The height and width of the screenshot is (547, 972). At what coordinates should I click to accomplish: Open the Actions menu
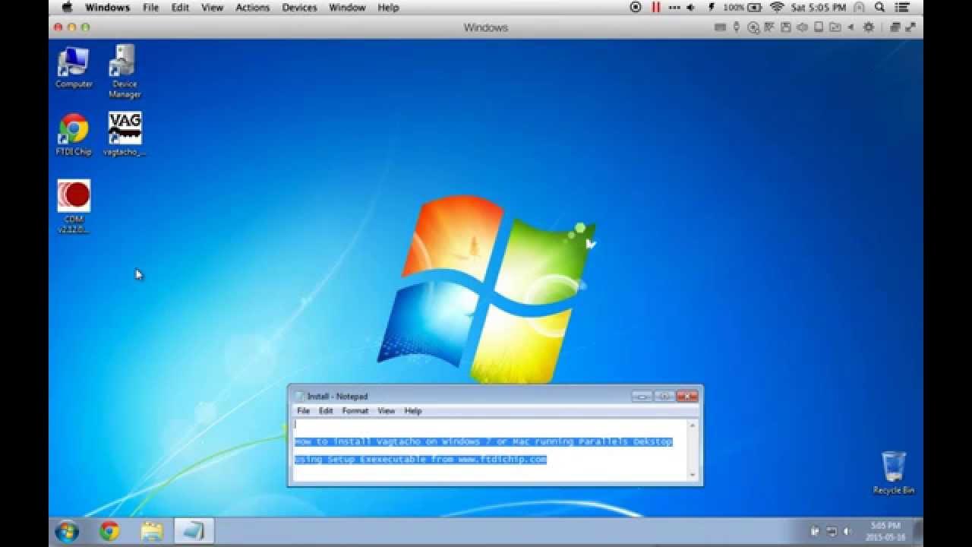(x=252, y=8)
